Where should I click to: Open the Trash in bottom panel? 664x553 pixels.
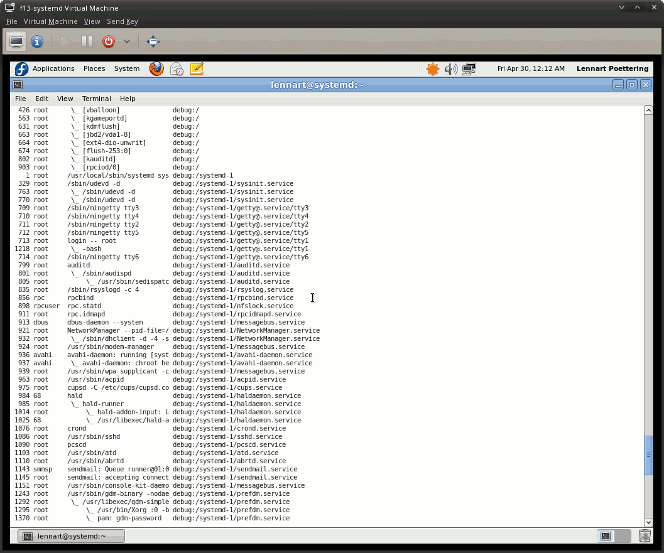point(645,535)
